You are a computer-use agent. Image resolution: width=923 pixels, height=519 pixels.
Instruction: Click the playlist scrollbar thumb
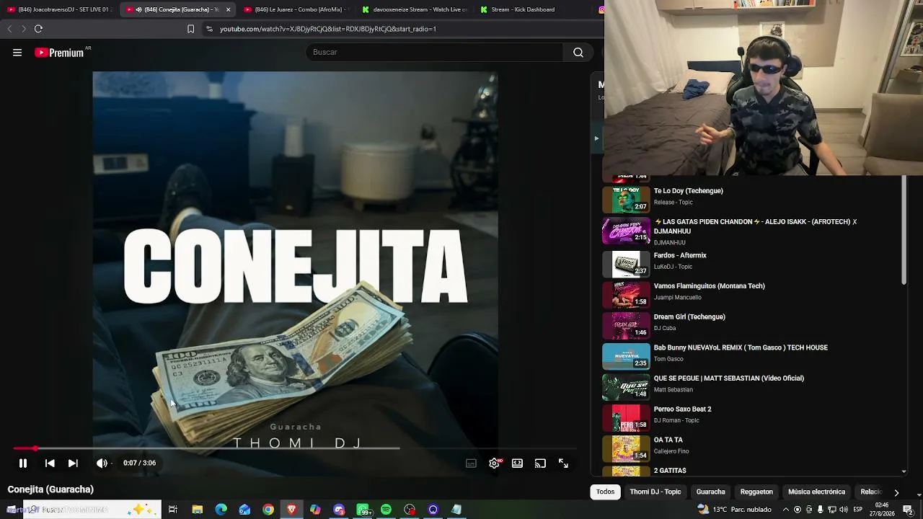(x=904, y=231)
